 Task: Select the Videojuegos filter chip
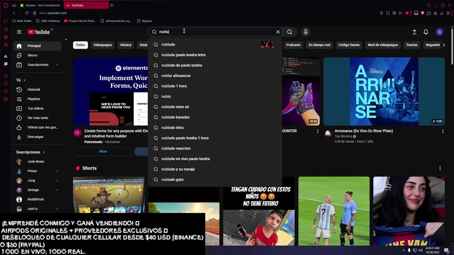[103, 45]
